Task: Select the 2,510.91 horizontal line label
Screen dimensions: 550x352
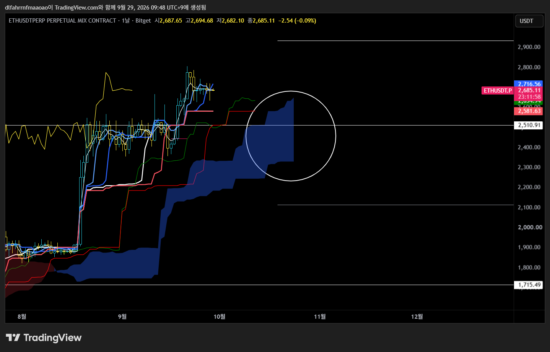Action: 529,125
